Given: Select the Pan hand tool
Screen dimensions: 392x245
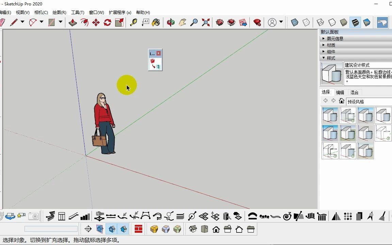Looking at the screenshot, I should point(182,22).
